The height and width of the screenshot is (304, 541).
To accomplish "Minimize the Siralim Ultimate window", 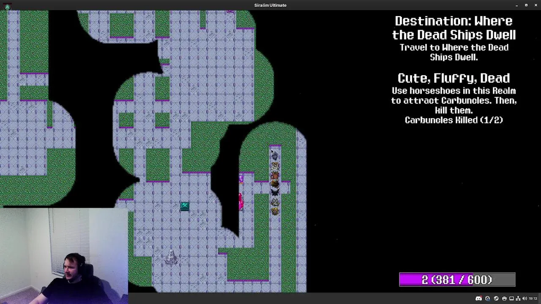I will 516,5.
